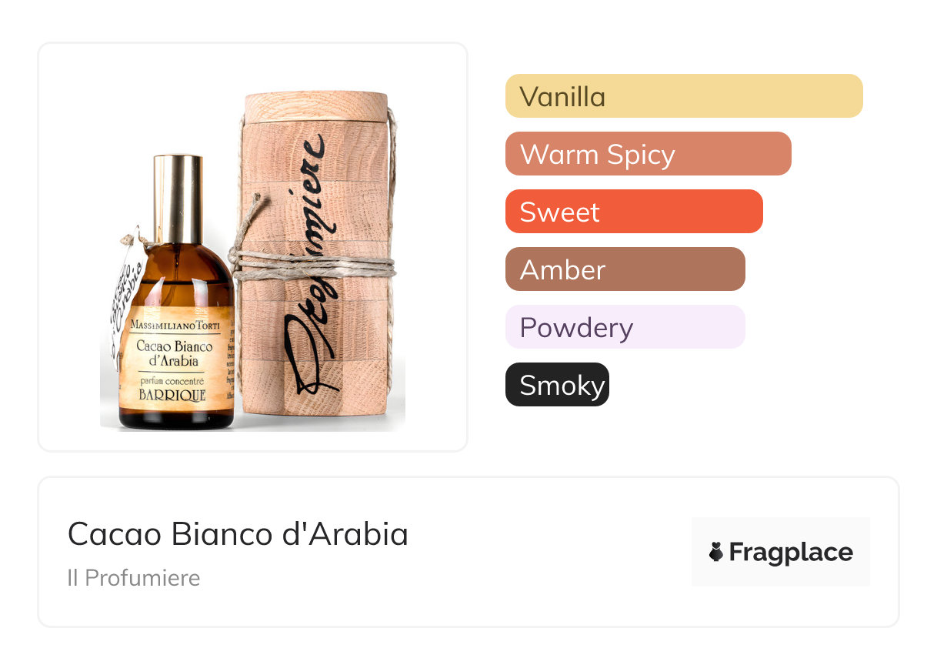The height and width of the screenshot is (665, 937).
Task: Click the Fragplace wordmark text
Action: (791, 553)
